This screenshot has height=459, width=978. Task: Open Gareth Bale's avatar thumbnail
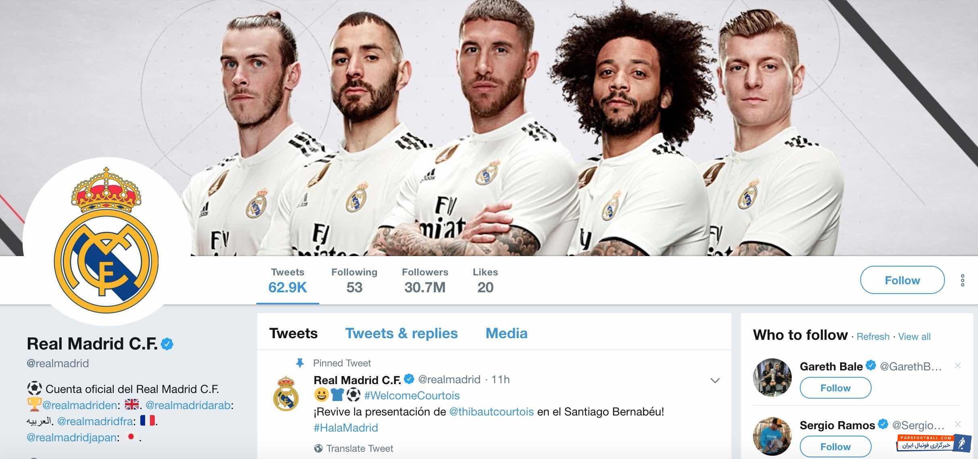pyautogui.click(x=772, y=378)
